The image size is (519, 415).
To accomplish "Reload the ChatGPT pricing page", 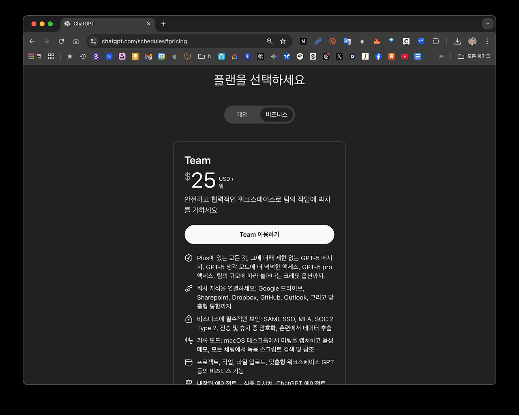I will point(61,41).
